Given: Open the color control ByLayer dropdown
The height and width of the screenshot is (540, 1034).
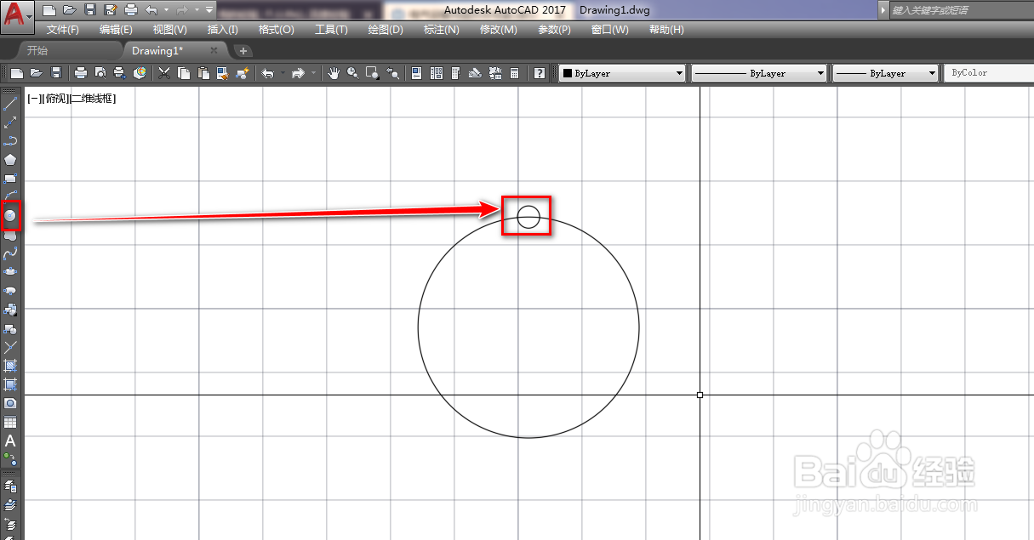Looking at the screenshot, I should point(622,73).
